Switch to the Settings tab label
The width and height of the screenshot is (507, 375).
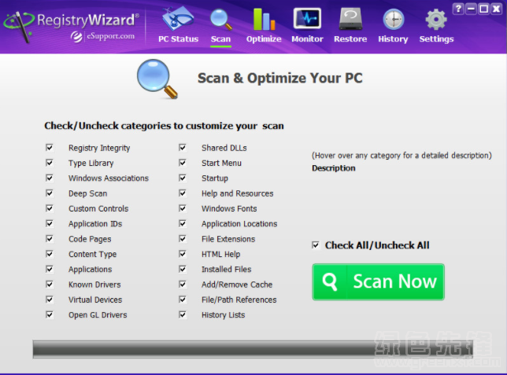point(436,39)
